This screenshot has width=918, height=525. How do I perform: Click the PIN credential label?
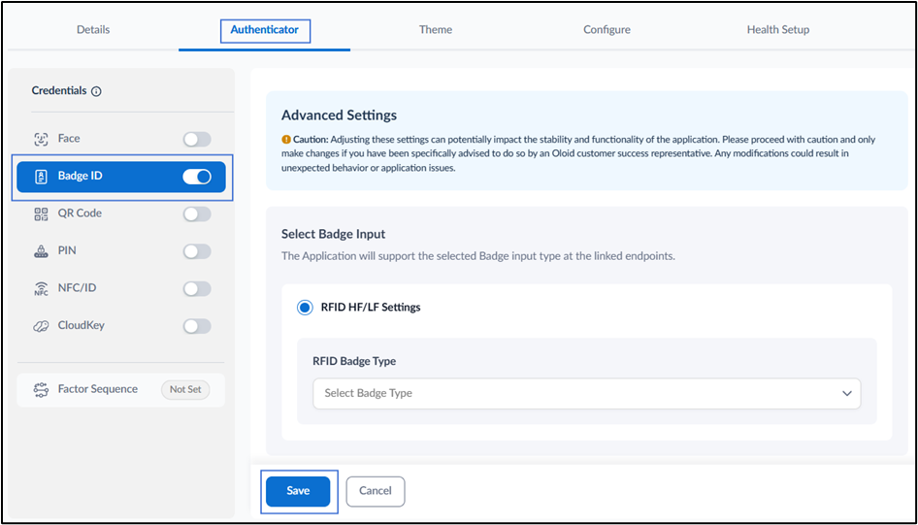67,250
